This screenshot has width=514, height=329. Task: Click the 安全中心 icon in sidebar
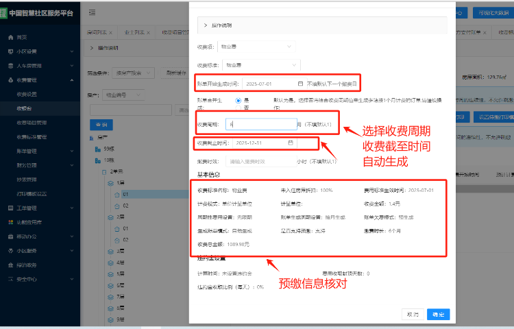point(10,279)
